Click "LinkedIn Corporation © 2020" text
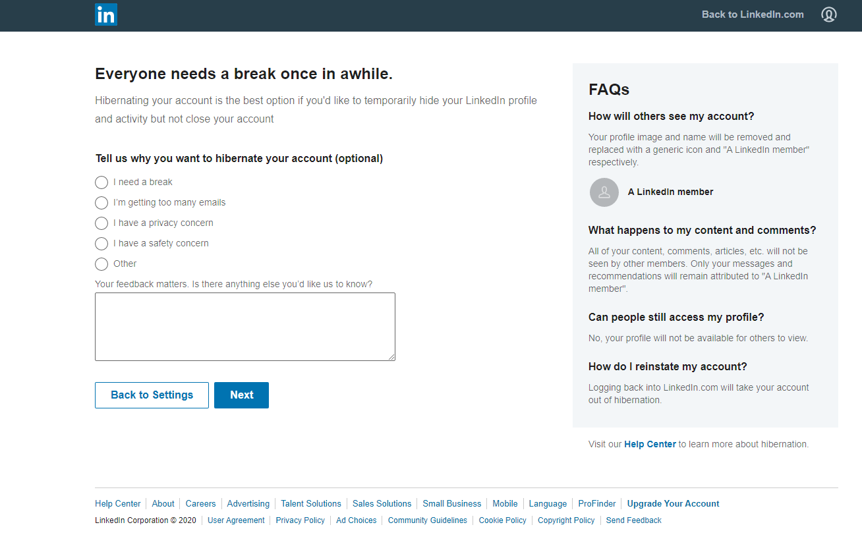 146,520
